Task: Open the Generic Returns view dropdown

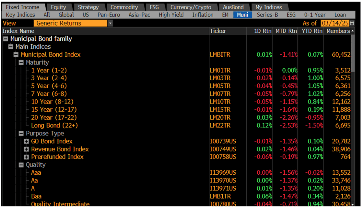Action: [x=110, y=23]
